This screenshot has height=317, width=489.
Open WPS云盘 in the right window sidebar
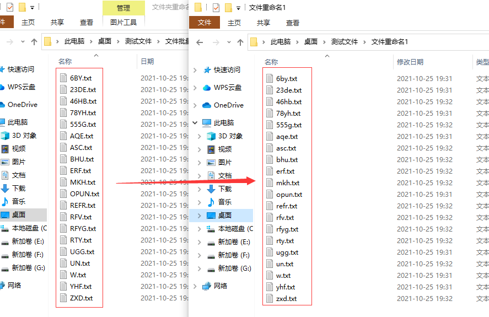(228, 88)
